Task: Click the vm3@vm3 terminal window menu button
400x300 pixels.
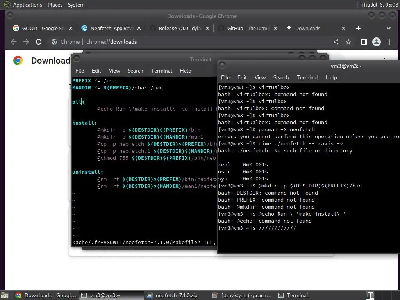Action: pos(222,65)
